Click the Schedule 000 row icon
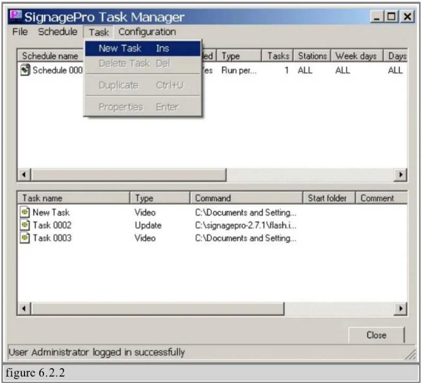 click(x=25, y=70)
